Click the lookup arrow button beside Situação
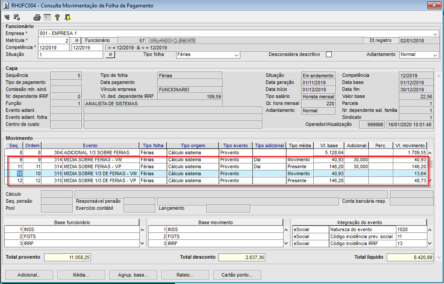444x284 pixels. point(110,55)
